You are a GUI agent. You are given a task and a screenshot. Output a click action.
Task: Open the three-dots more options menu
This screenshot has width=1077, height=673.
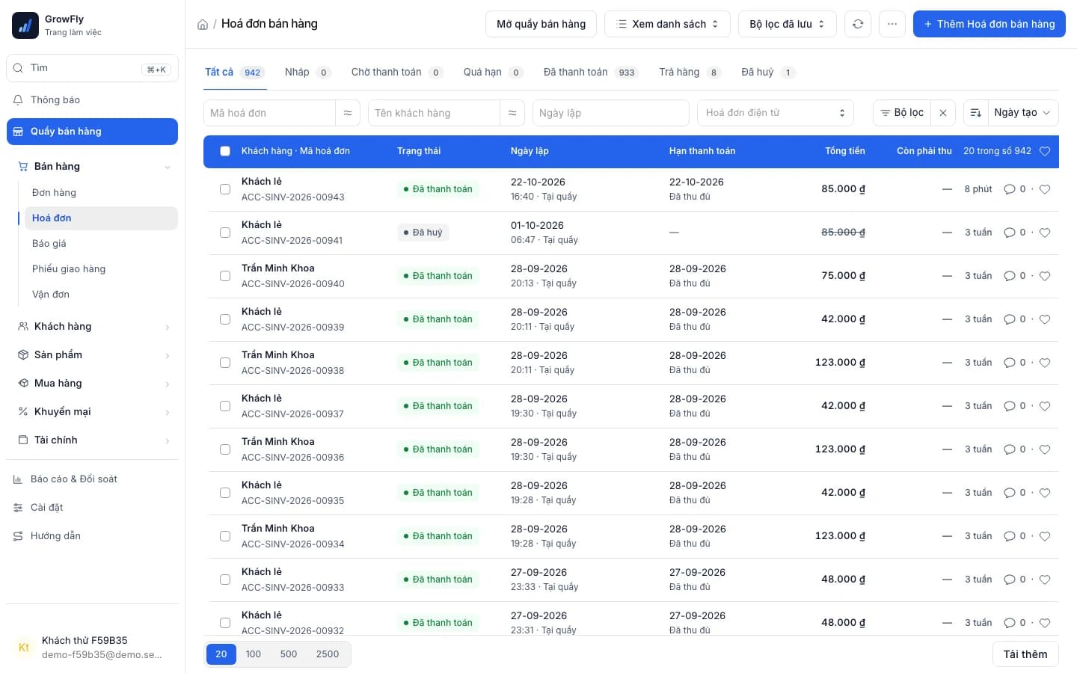click(892, 24)
